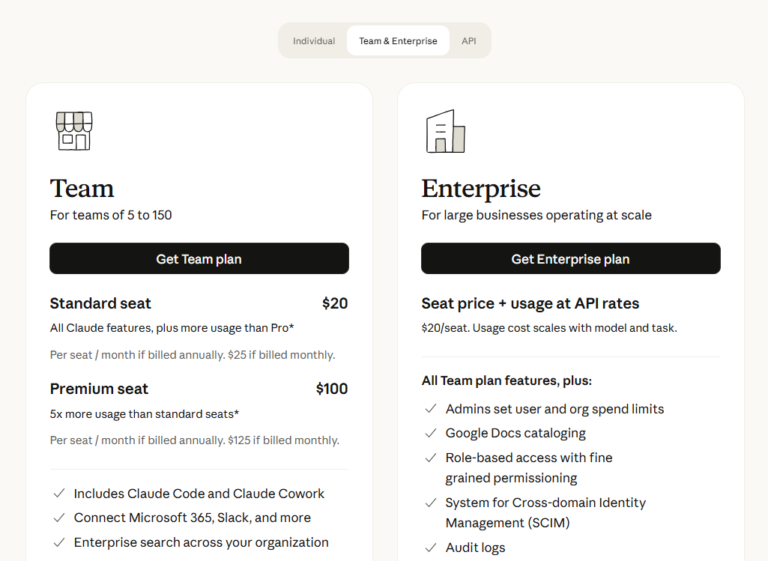Open the API pricing tab
This screenshot has width=768, height=561.
[469, 40]
